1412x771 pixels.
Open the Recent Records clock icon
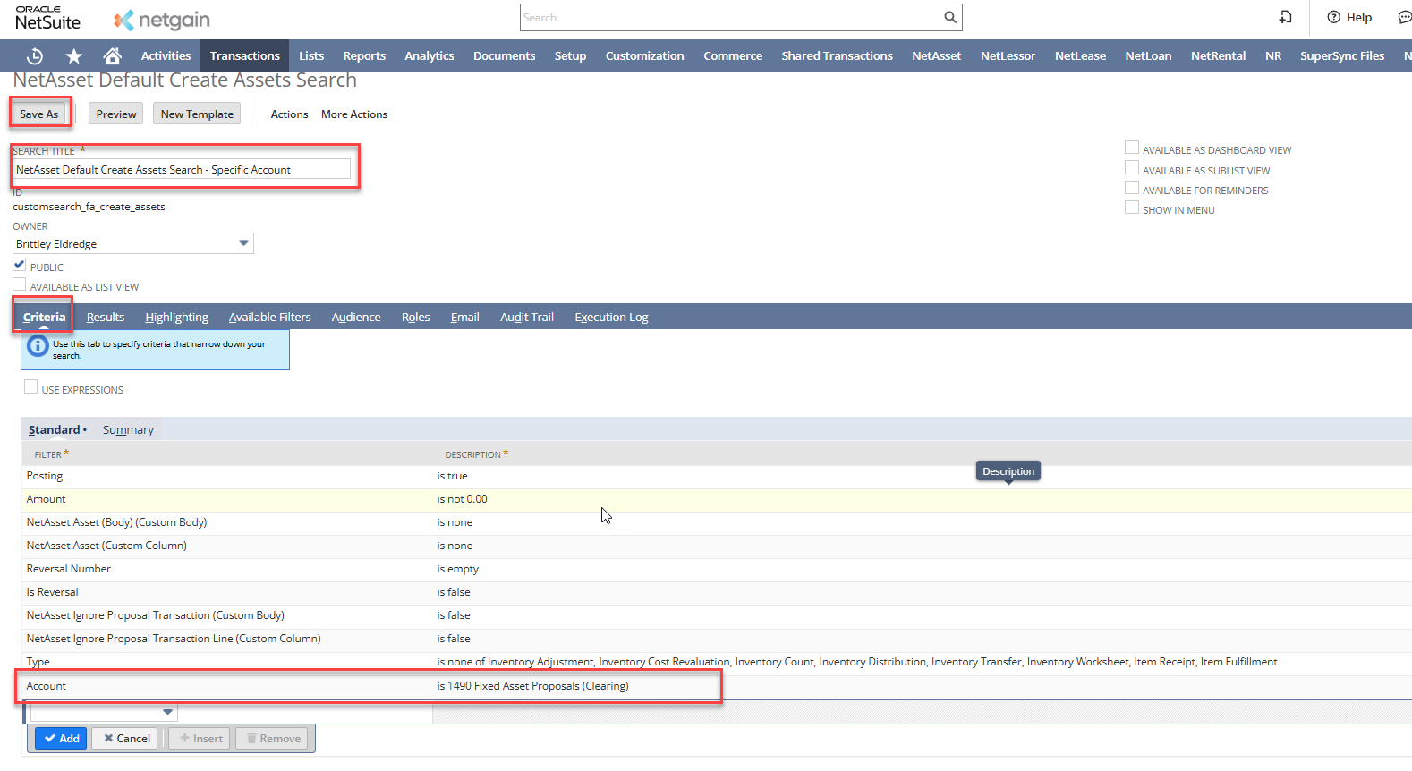click(35, 55)
